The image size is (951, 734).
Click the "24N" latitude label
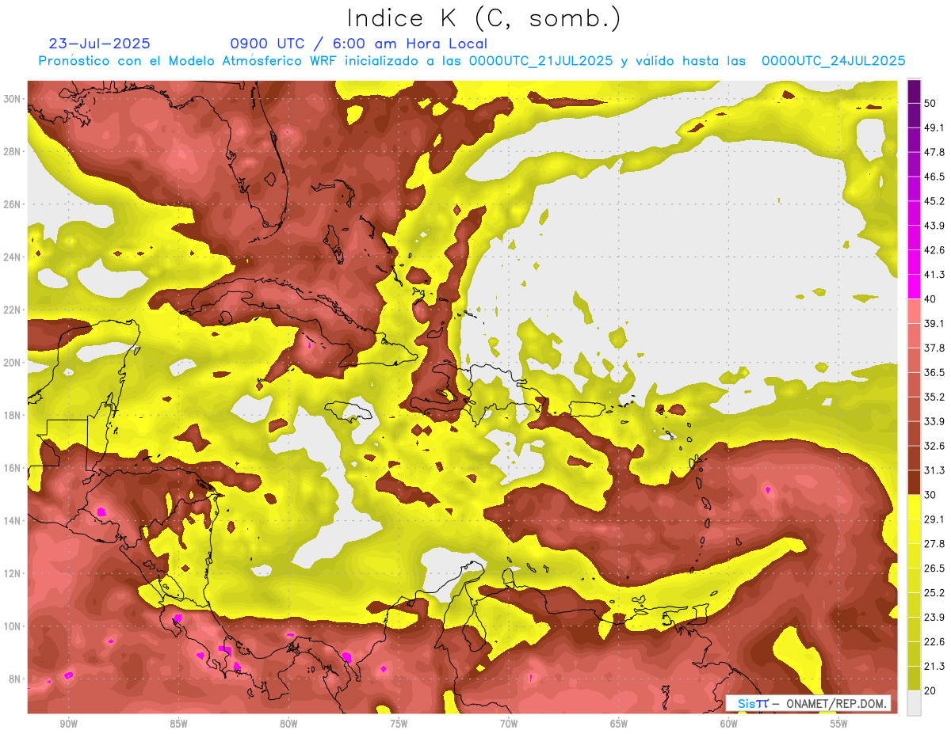point(12,257)
